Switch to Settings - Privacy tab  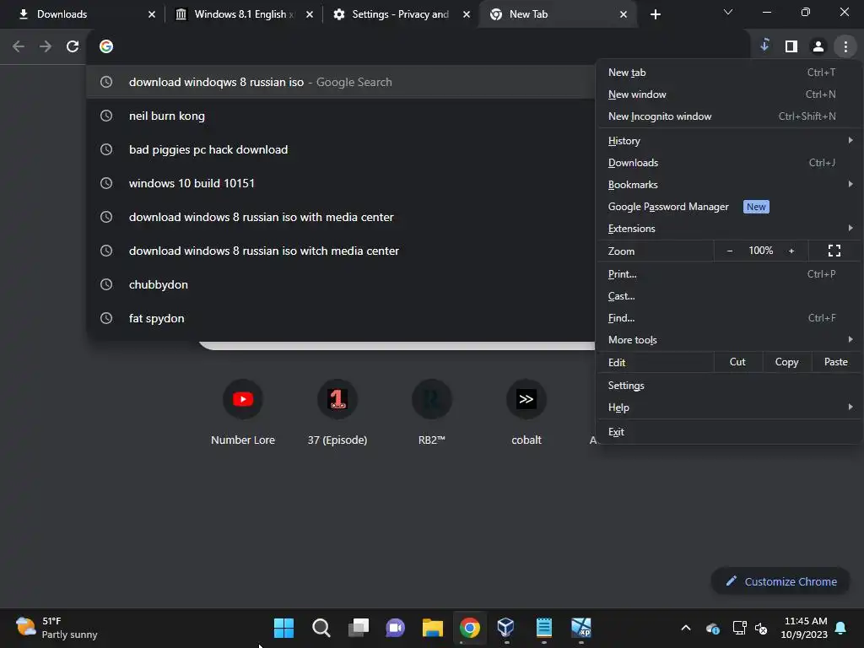401,14
